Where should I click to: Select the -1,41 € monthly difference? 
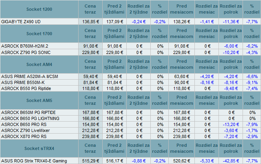[x=207, y=22]
